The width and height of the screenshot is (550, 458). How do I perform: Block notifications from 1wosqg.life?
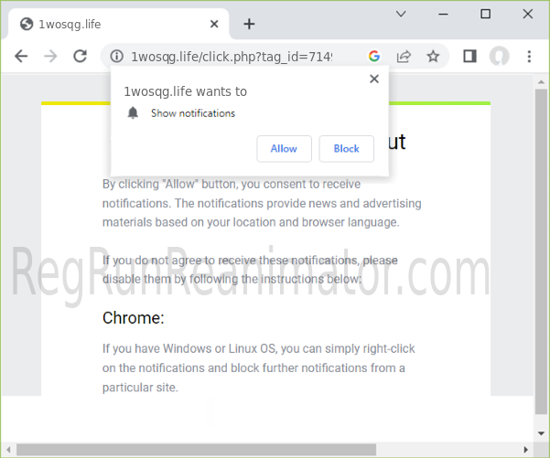[346, 148]
